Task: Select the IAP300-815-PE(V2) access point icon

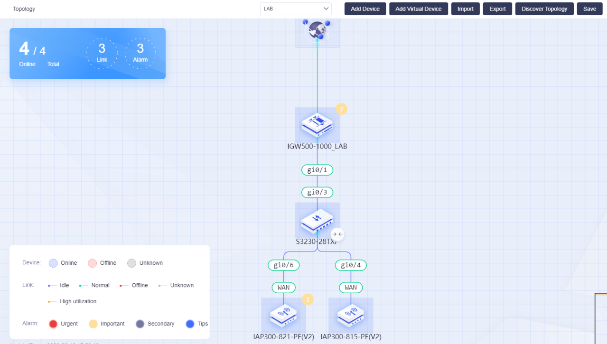Action: tap(351, 316)
